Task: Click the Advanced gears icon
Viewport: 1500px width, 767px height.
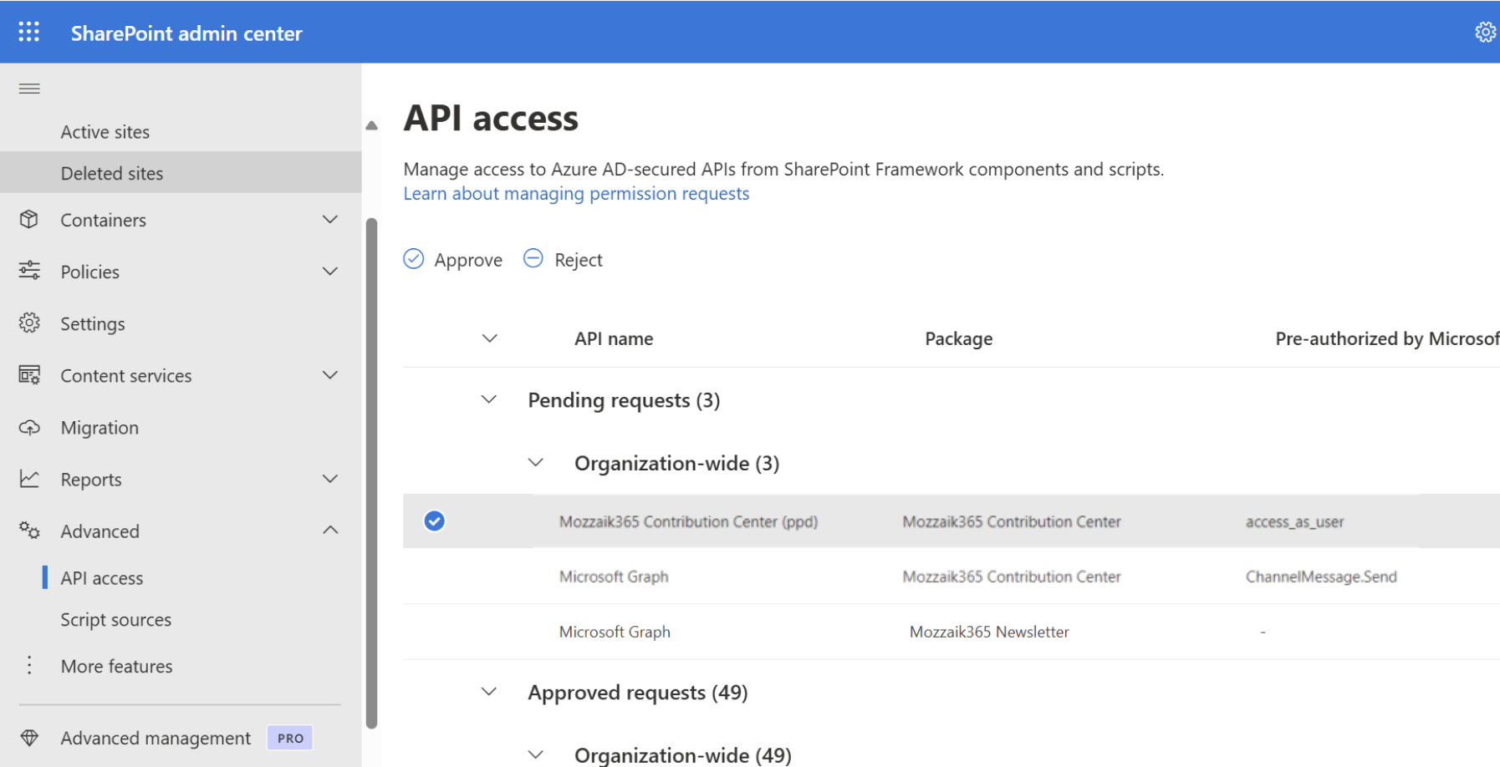Action: click(29, 531)
